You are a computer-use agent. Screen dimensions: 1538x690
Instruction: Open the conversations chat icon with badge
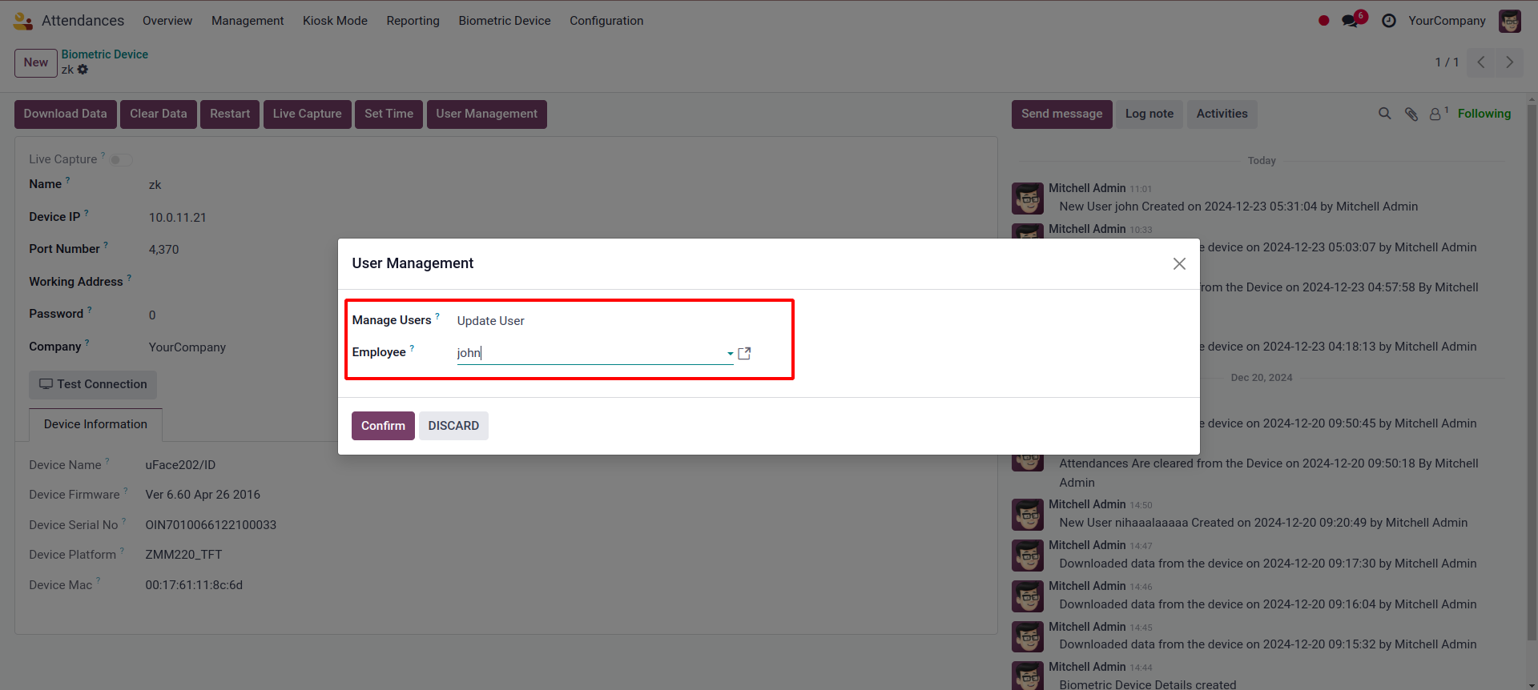[x=1353, y=20]
